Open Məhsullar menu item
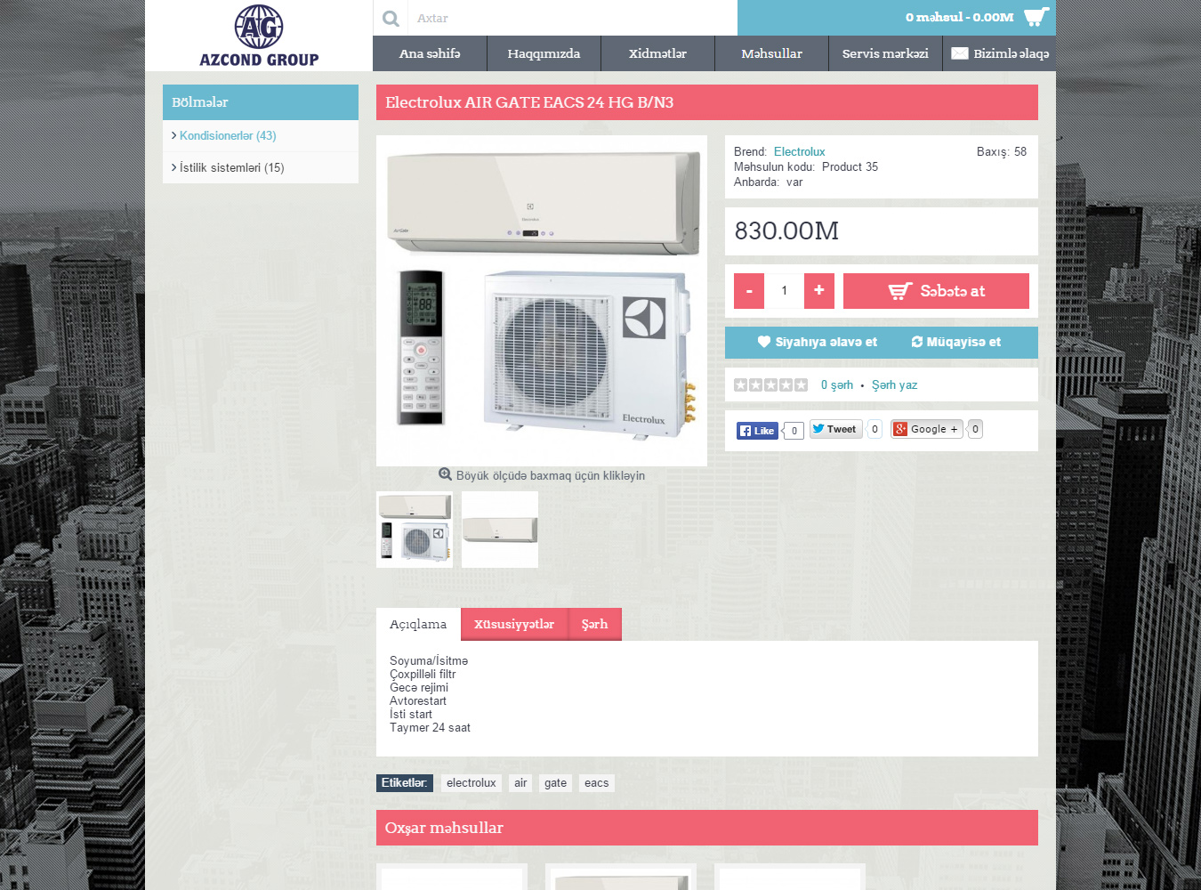The height and width of the screenshot is (890, 1201). coord(771,53)
